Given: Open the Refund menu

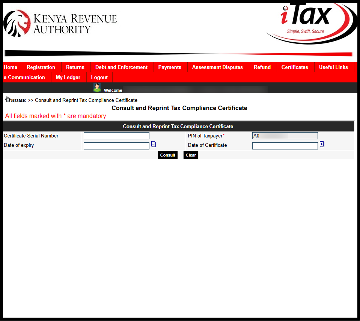Looking at the screenshot, I should point(262,67).
